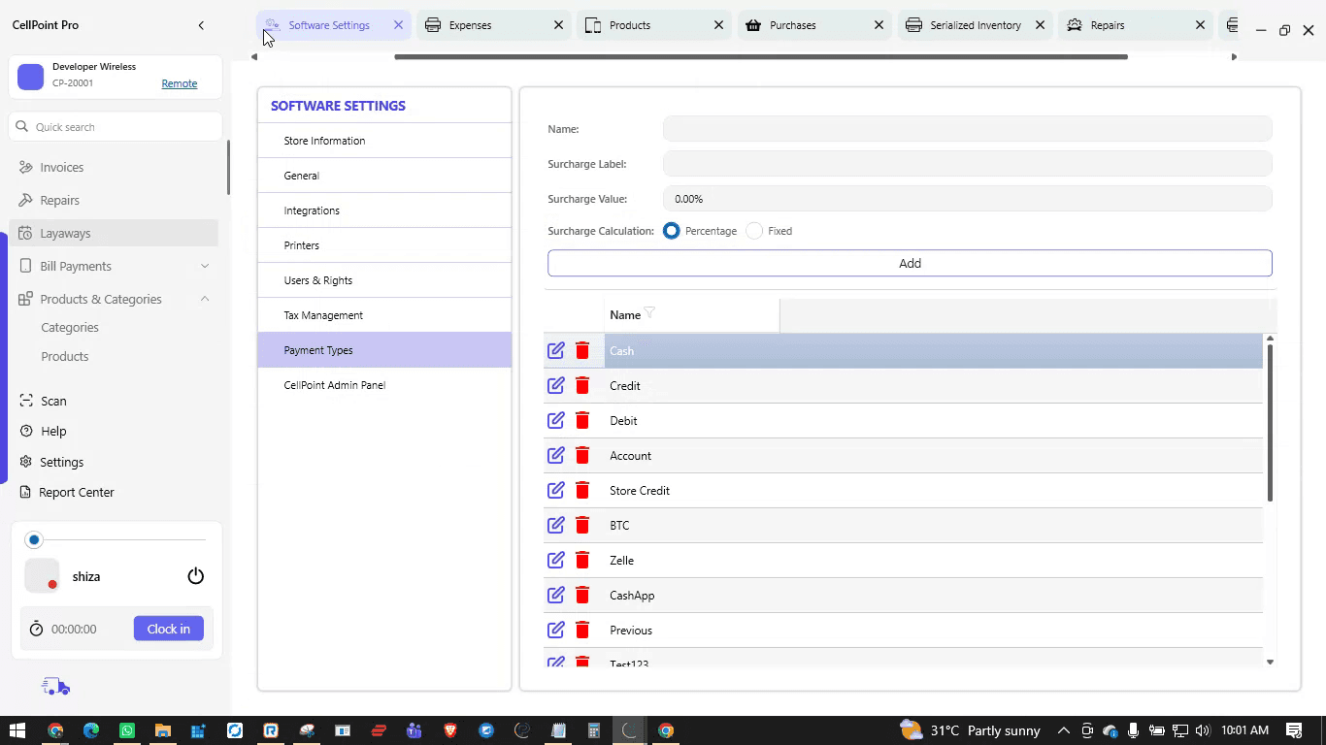Delete the Previous payment type

(582, 630)
